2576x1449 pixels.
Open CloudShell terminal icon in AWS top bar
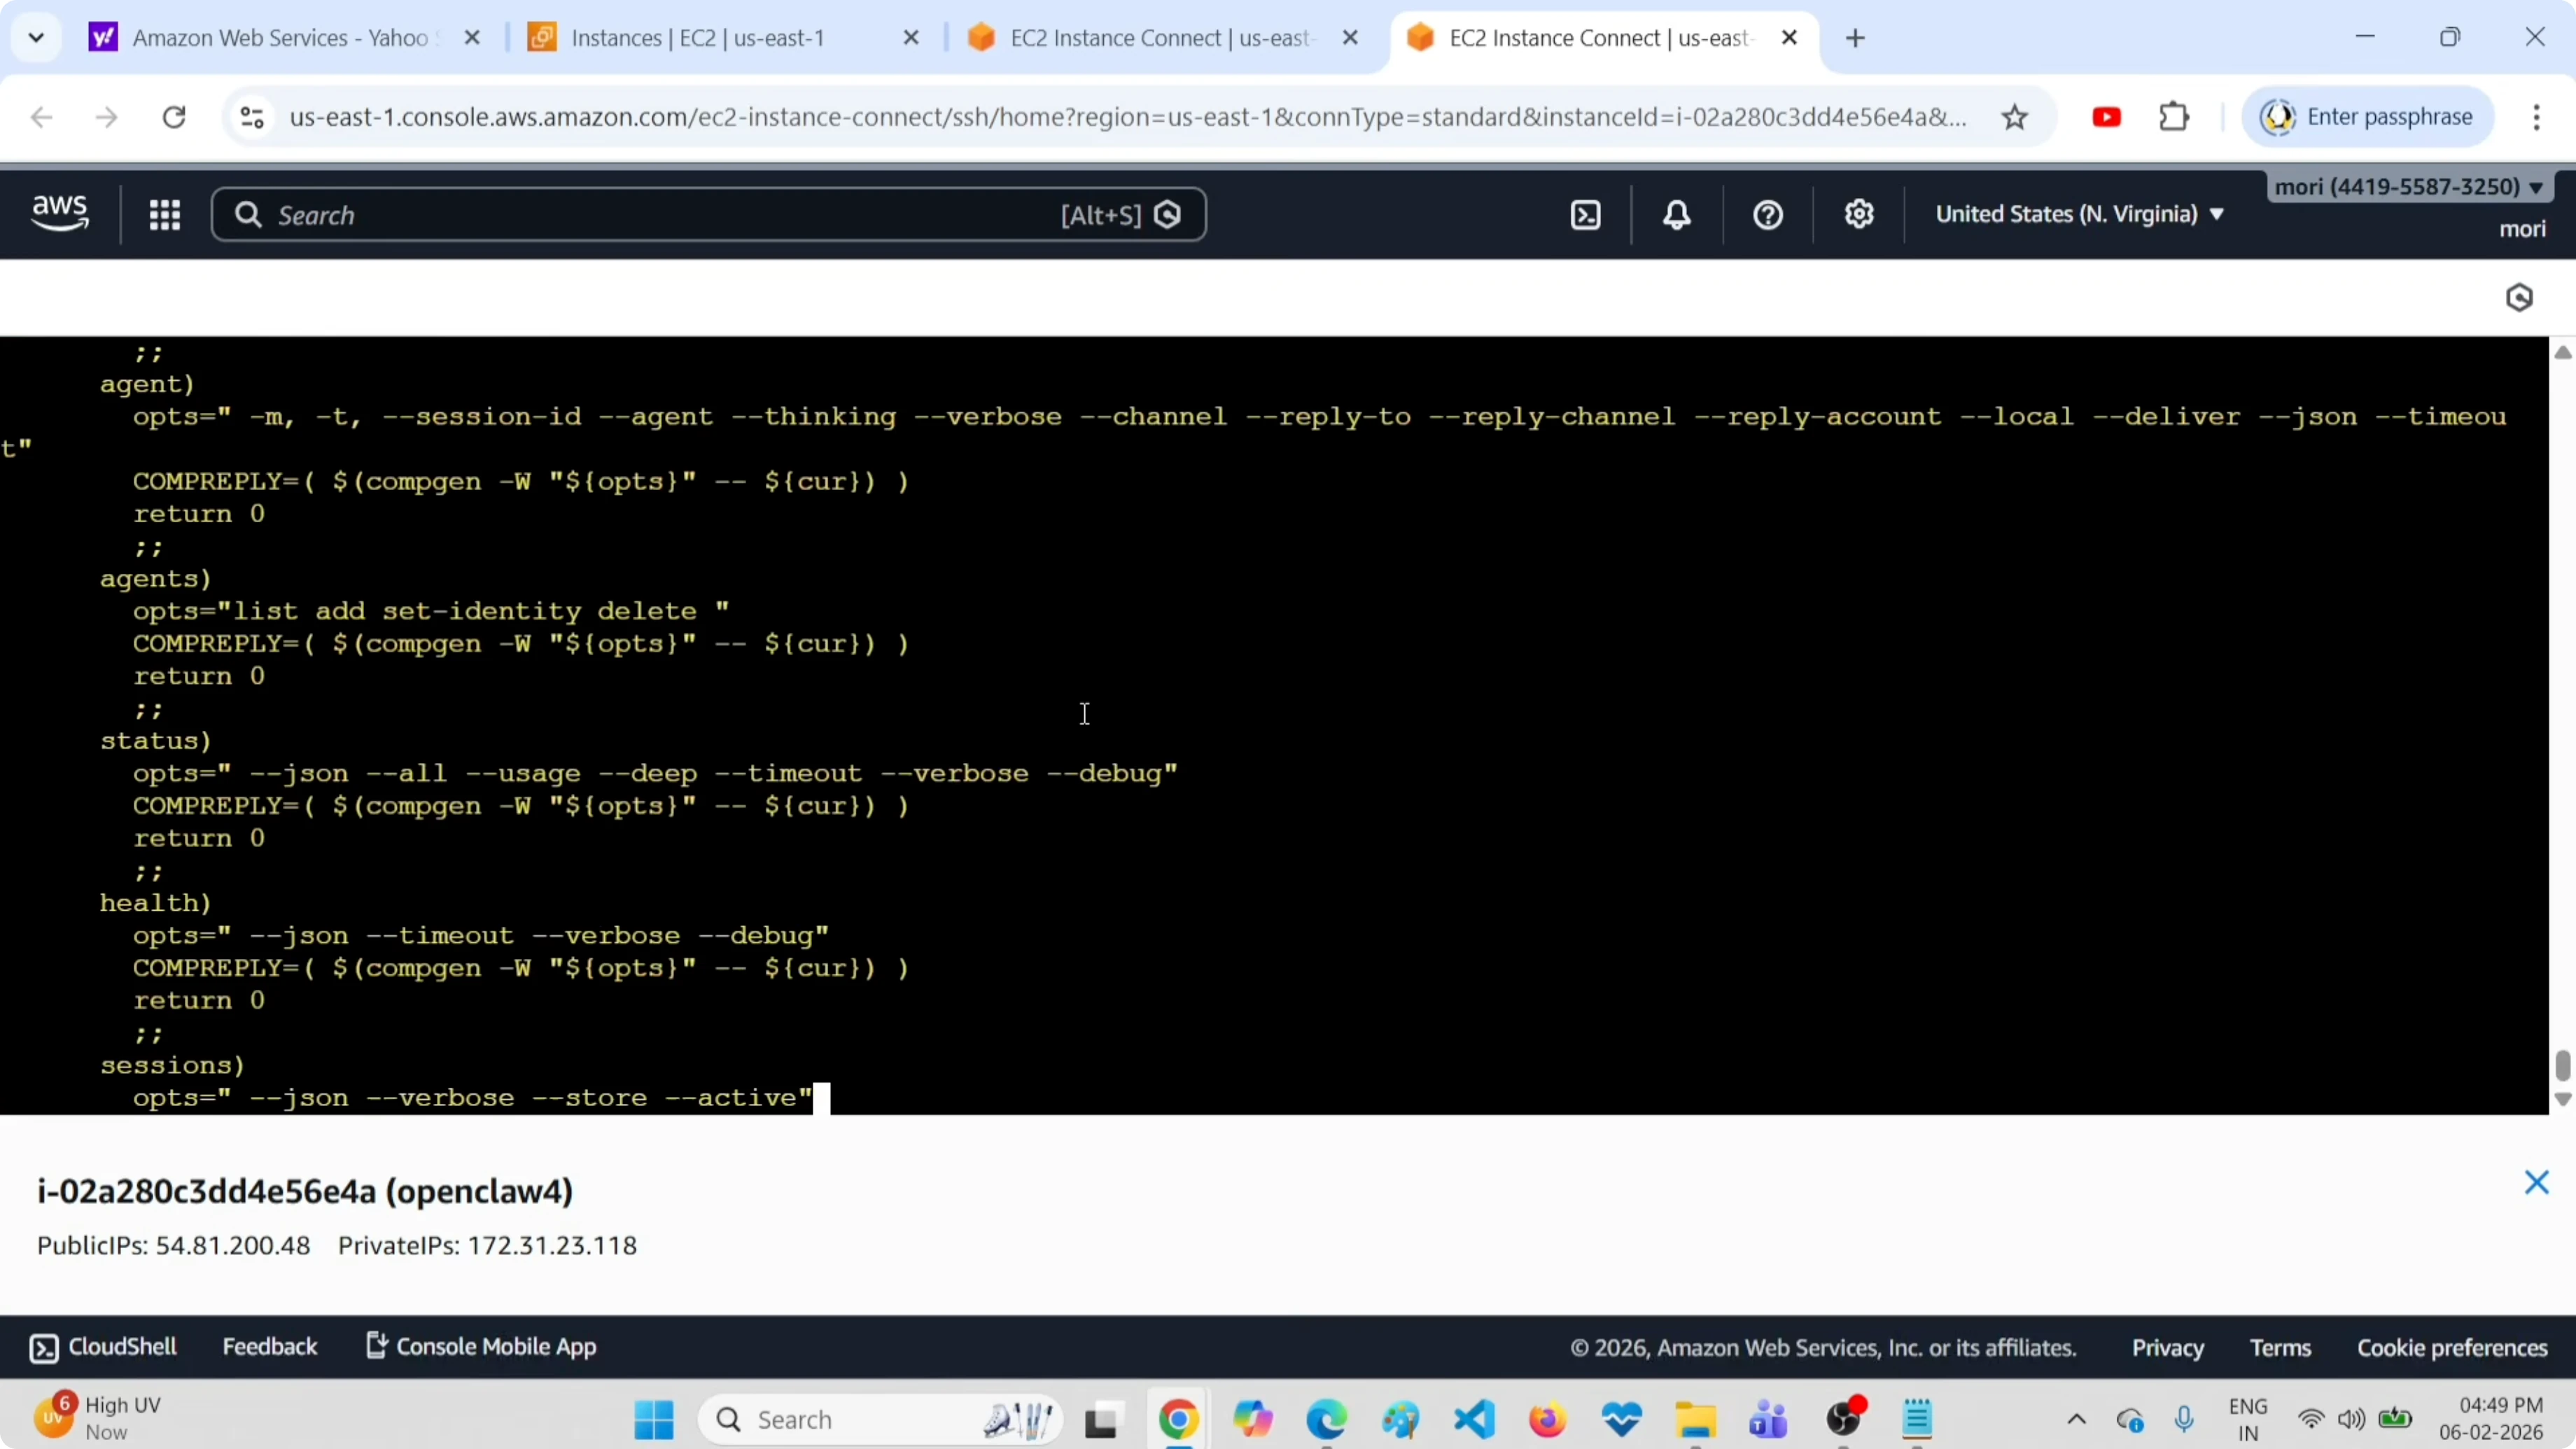tap(1586, 214)
